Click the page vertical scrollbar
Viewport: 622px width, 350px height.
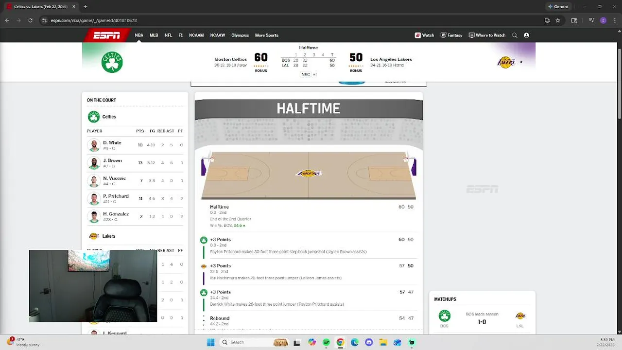[619, 83]
